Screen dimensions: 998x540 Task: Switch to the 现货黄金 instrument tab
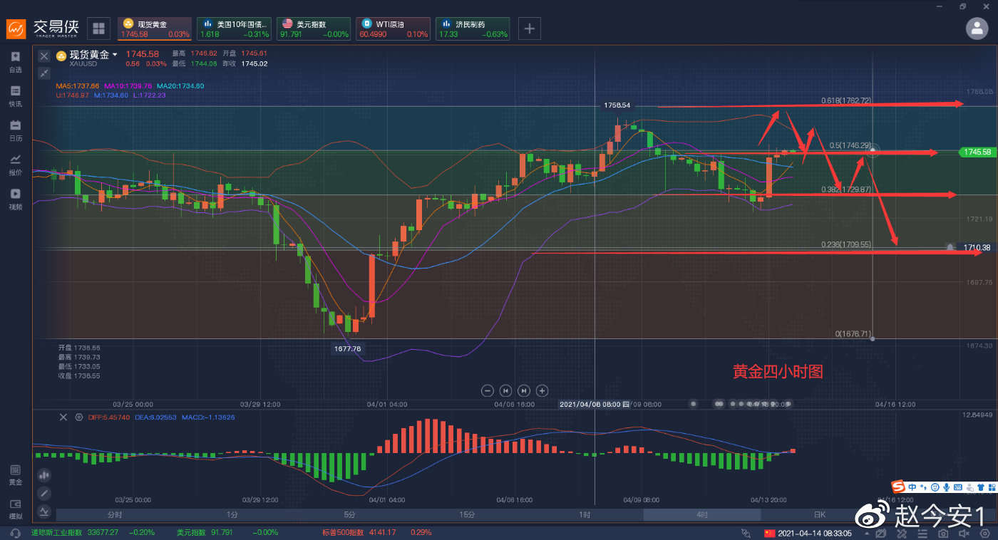click(x=155, y=28)
